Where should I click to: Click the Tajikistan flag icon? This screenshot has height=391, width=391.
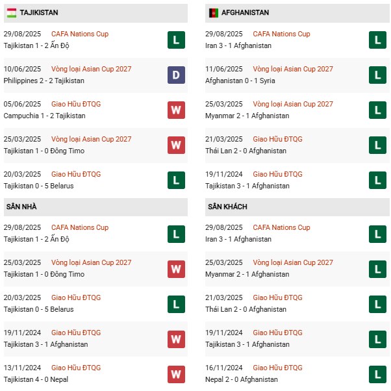click(12, 12)
